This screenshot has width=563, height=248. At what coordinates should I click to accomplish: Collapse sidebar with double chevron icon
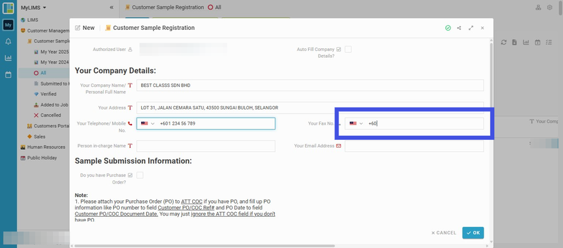click(111, 7)
